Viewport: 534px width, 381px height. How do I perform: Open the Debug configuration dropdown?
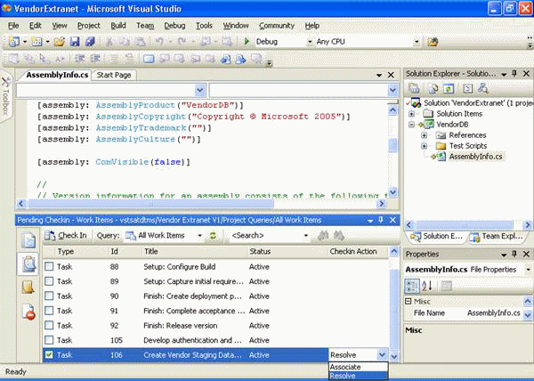pyautogui.click(x=310, y=42)
